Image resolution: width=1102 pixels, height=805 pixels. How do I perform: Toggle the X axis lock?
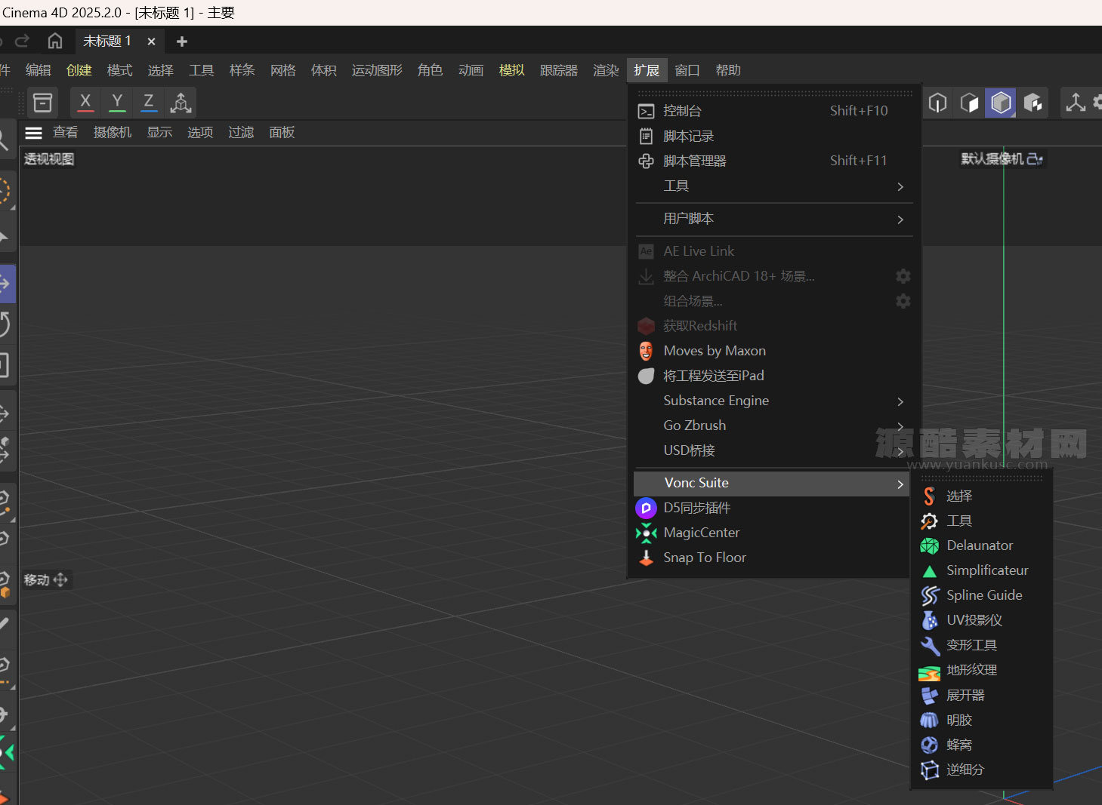tap(85, 102)
